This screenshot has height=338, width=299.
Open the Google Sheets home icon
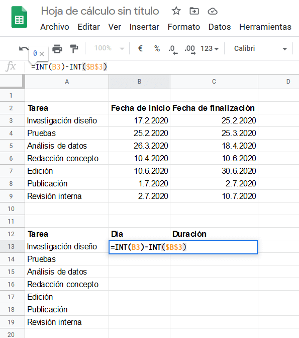point(19,17)
